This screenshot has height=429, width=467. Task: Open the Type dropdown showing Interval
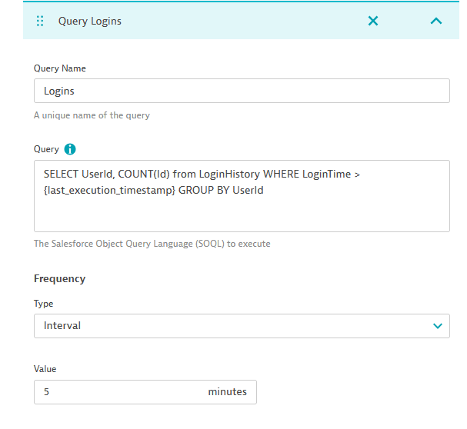click(x=231, y=326)
